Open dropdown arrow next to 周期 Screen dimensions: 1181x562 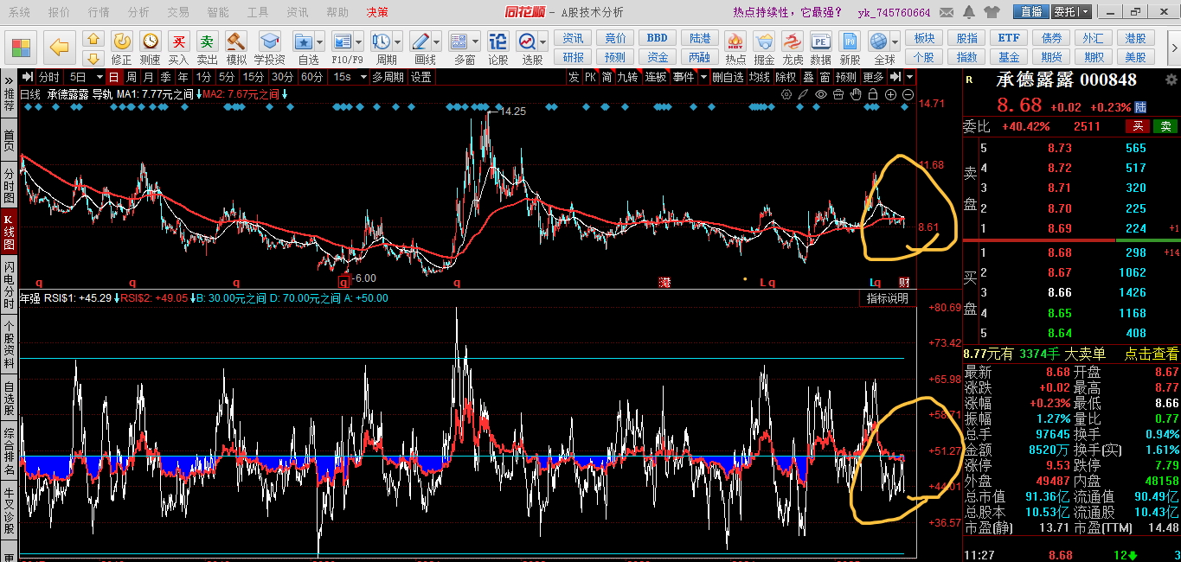click(397, 42)
